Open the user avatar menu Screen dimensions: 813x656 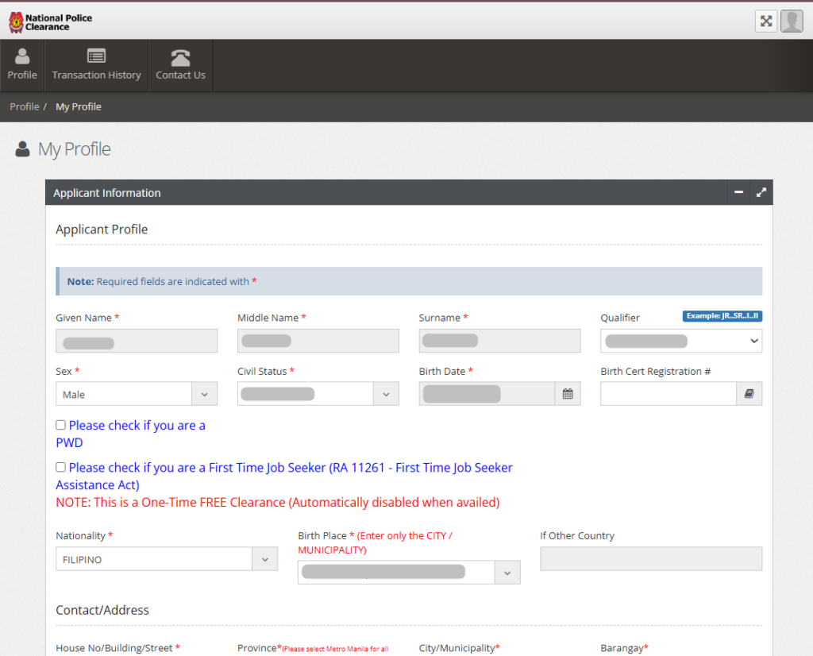[x=792, y=21]
